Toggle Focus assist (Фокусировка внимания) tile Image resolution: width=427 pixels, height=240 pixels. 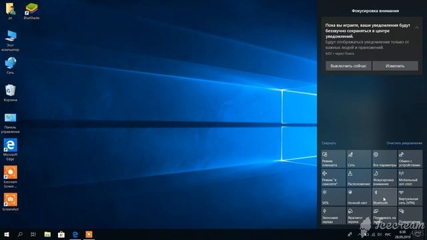(384, 178)
